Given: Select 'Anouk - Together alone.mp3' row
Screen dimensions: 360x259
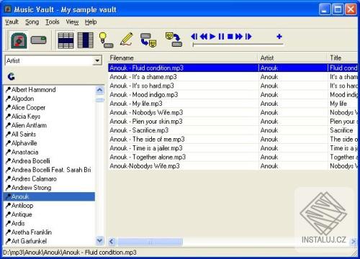Looking at the screenshot, I should [x=233, y=157].
